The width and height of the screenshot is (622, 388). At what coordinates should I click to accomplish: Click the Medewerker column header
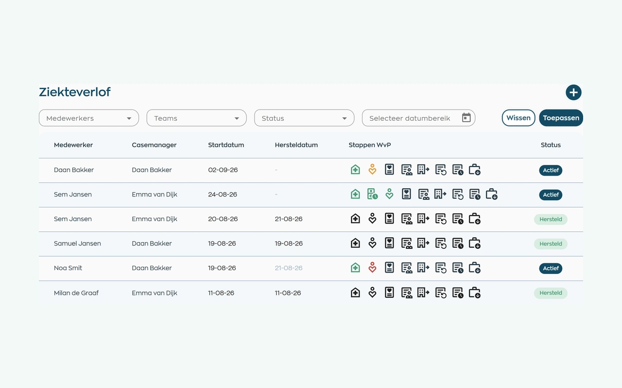pyautogui.click(x=73, y=145)
